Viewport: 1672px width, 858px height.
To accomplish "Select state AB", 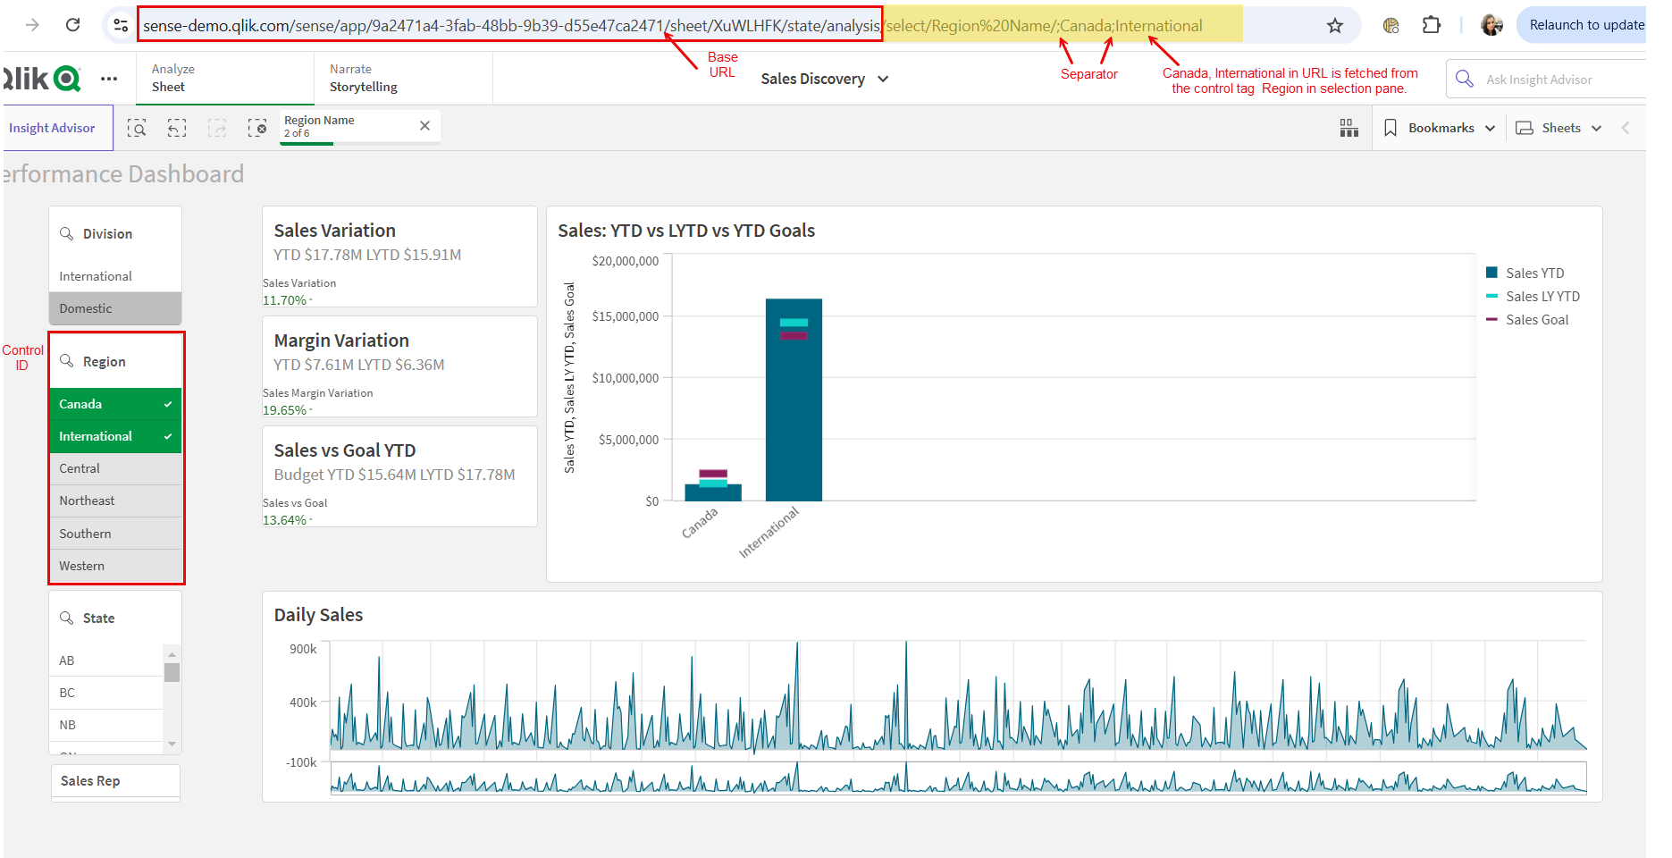I will click(106, 660).
